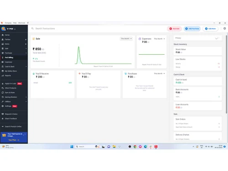Click the Utilities wrench icon
This screenshot has height=171, width=228.
3,102
